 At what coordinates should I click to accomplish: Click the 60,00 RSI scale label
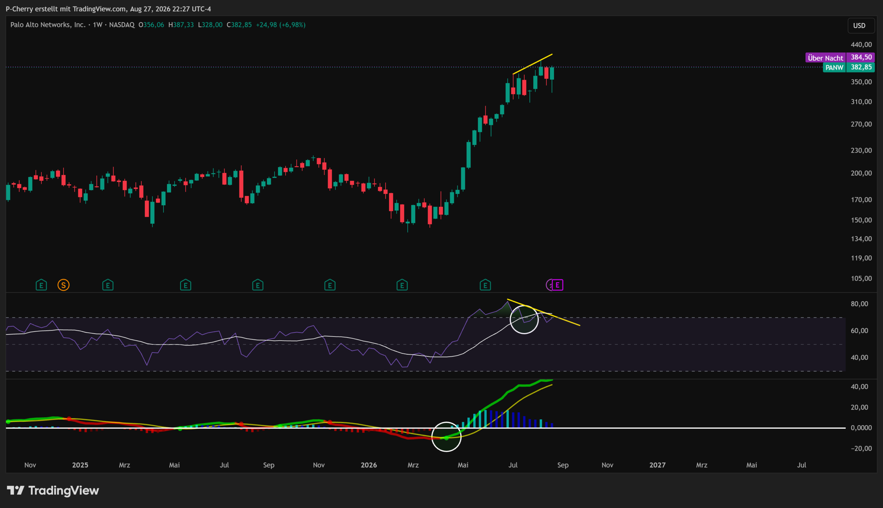point(859,331)
